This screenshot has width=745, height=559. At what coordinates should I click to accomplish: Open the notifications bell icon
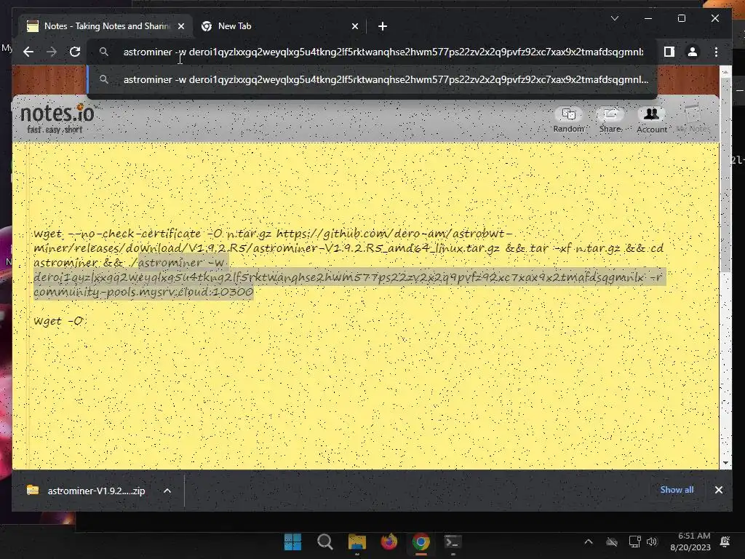(x=725, y=542)
